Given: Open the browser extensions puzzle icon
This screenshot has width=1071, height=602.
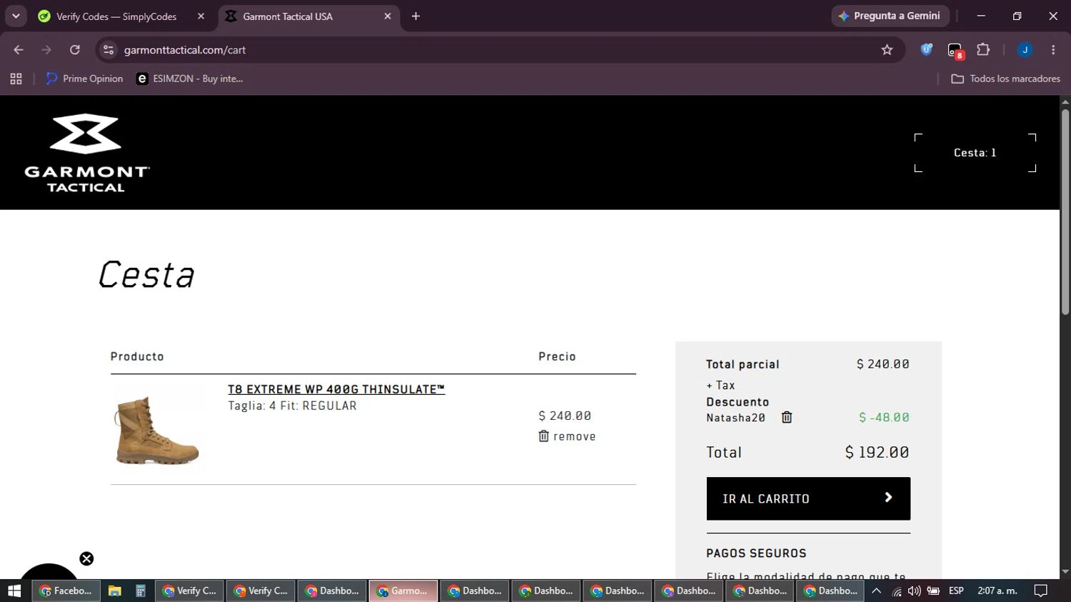Looking at the screenshot, I should [983, 50].
